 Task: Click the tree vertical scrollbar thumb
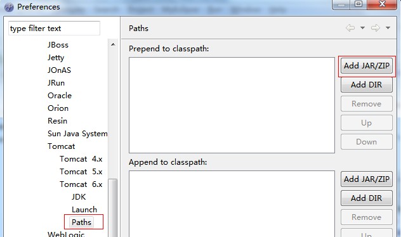(x=113, y=208)
